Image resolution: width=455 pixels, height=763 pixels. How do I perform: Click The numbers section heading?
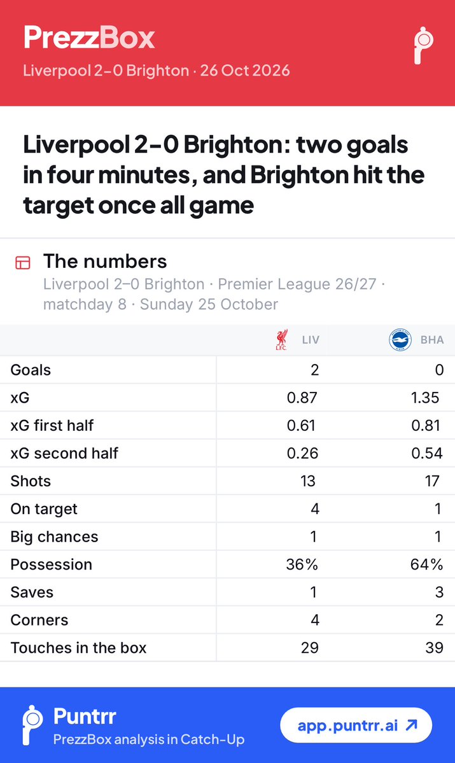pyautogui.click(x=105, y=262)
